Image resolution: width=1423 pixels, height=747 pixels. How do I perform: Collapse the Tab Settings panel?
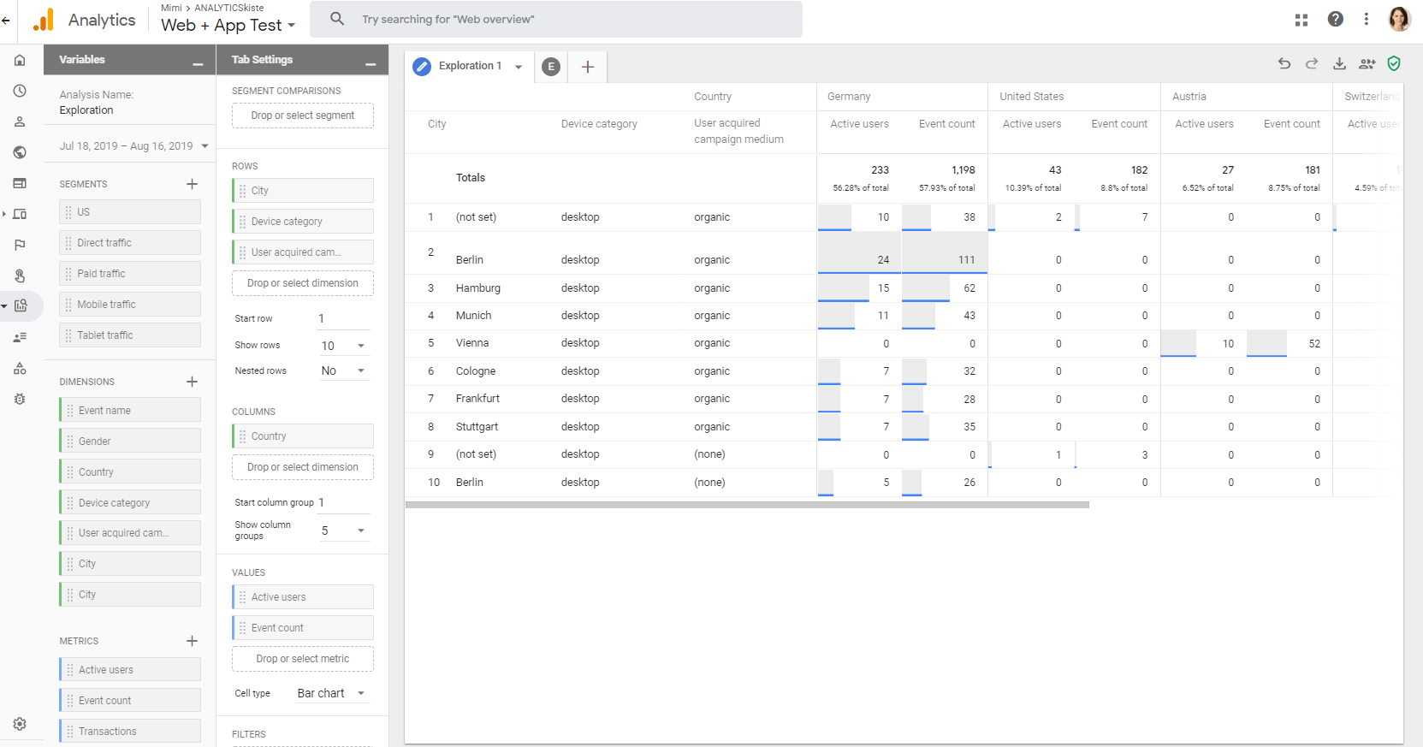(371, 63)
